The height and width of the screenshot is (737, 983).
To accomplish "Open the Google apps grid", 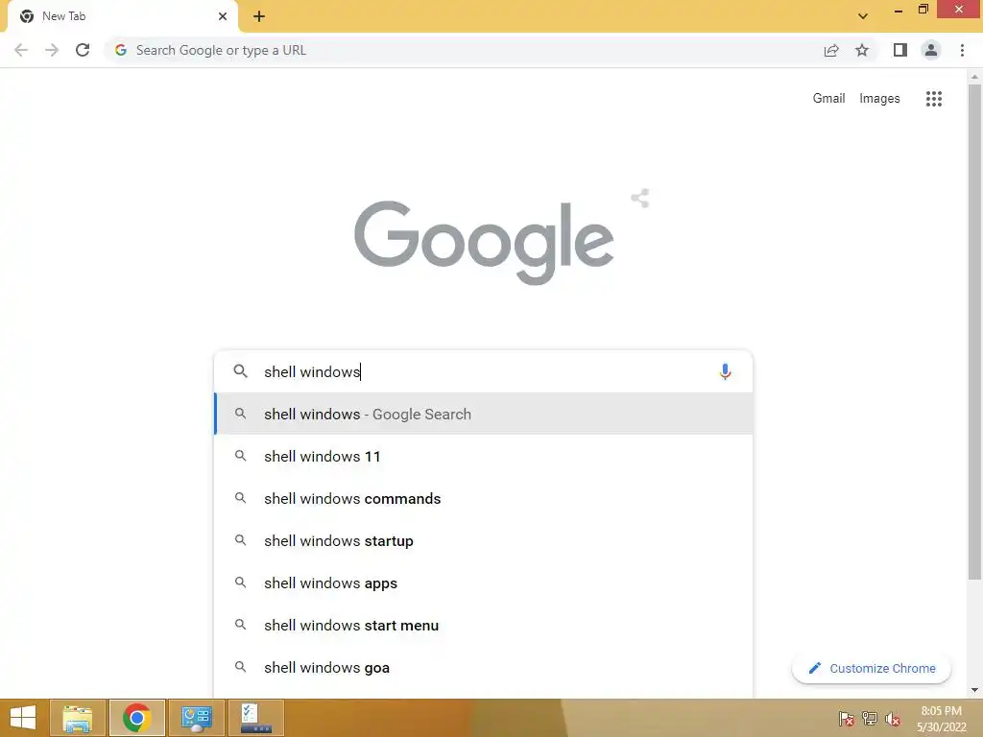I will [934, 99].
